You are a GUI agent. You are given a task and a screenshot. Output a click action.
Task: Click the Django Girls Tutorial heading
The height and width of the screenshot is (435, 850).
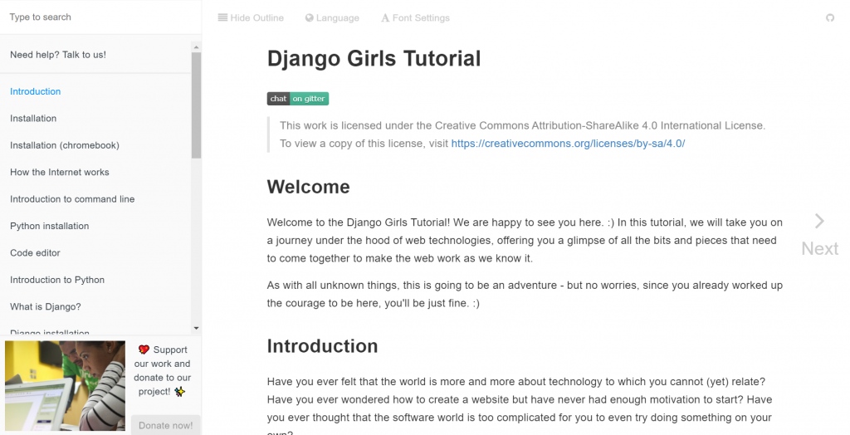[374, 59]
